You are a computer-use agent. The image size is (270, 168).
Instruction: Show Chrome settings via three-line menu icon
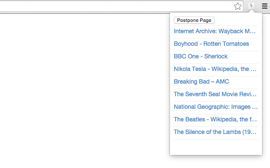(x=265, y=6)
